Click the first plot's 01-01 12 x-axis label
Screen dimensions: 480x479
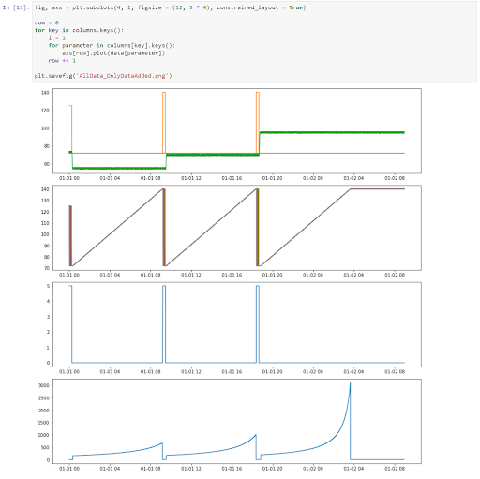click(191, 178)
